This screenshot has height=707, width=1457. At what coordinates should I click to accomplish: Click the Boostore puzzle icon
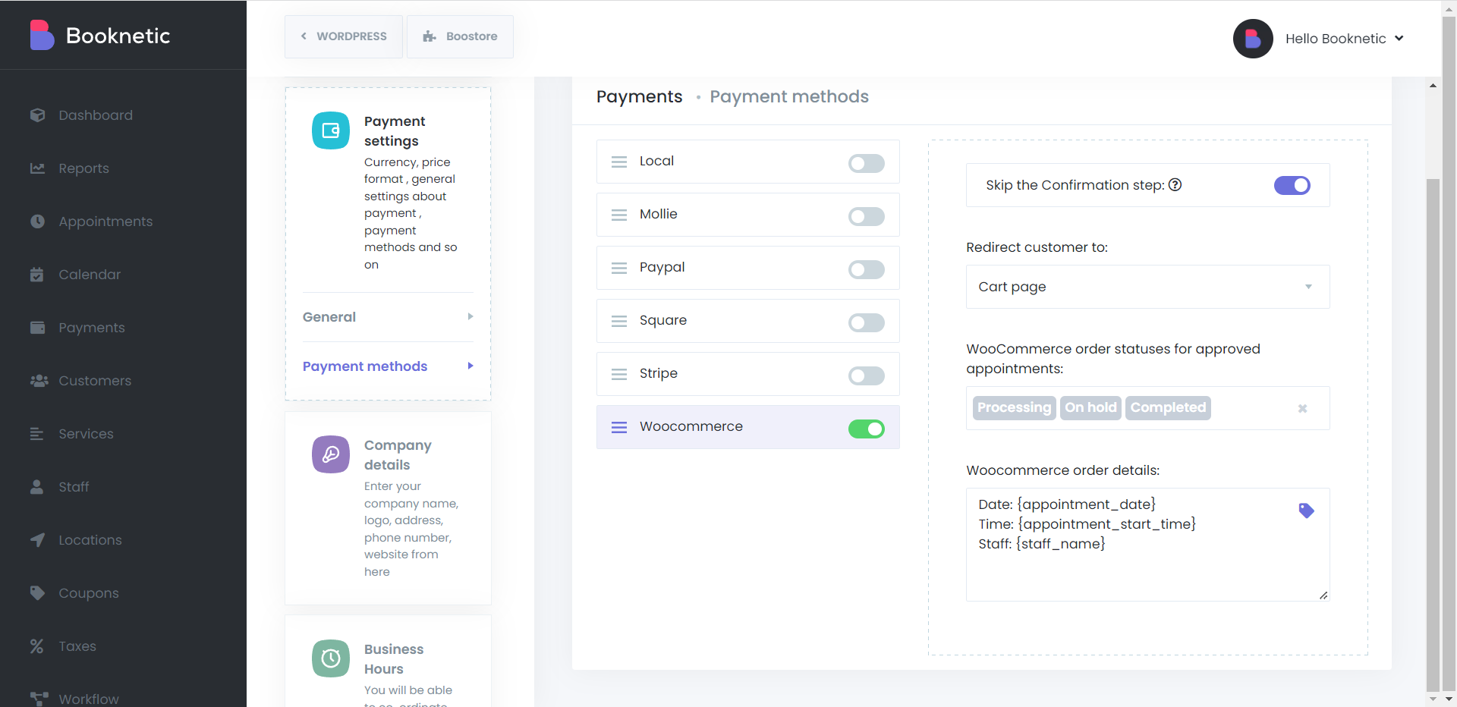pyautogui.click(x=430, y=36)
